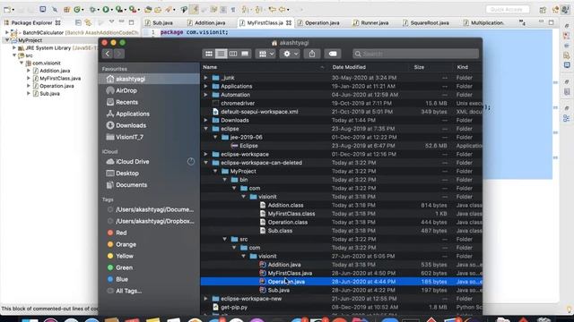The width and height of the screenshot is (574, 322).
Task: Expand the Downloads folder in Finder list
Action: point(205,120)
